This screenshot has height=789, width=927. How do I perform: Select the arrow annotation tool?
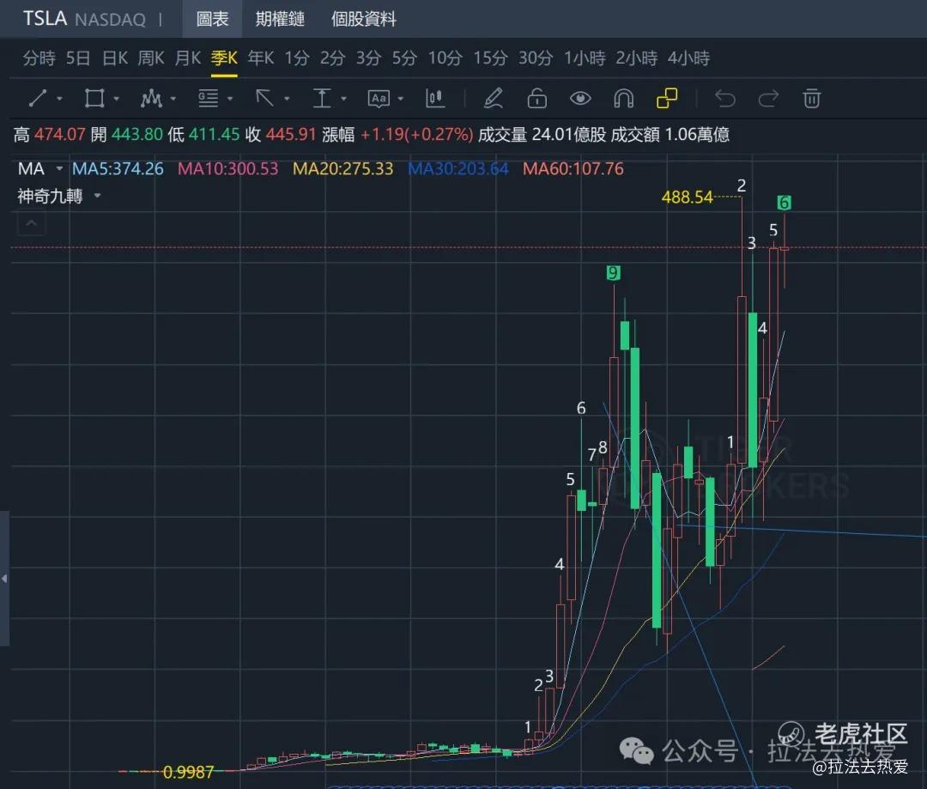[264, 98]
